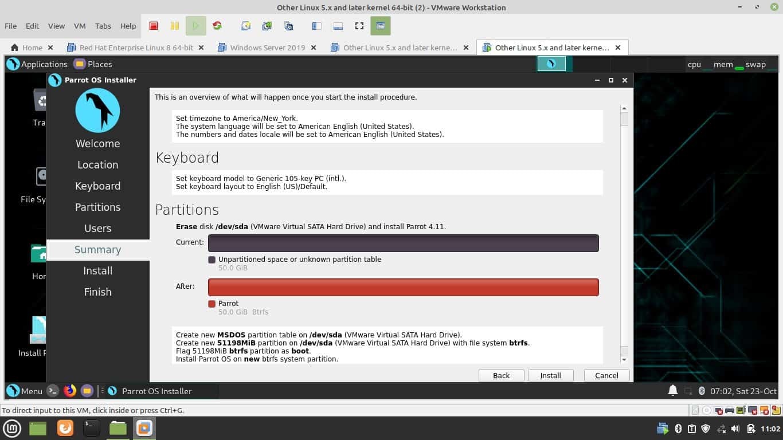The height and width of the screenshot is (440, 783).
Task: Select the Summary step in sidebar
Action: pyautogui.click(x=98, y=249)
